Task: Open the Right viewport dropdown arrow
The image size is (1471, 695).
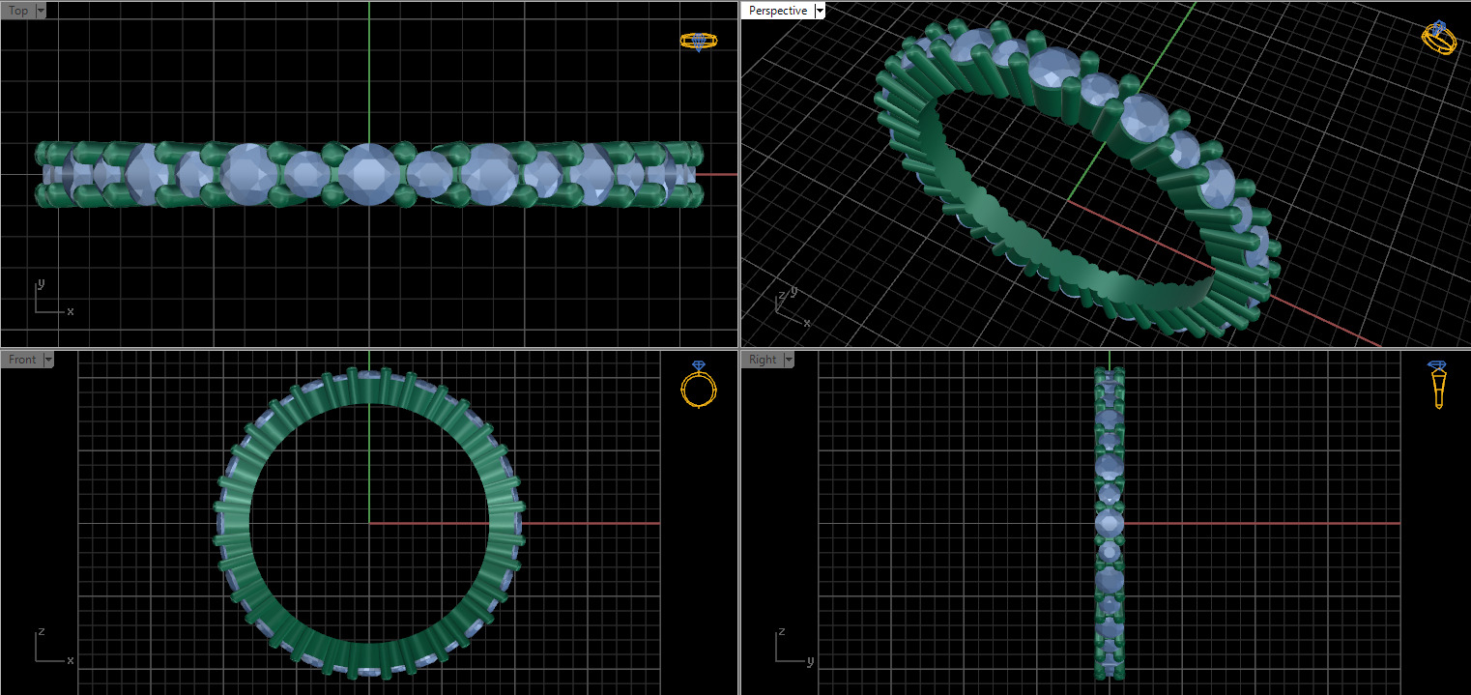Action: point(789,360)
